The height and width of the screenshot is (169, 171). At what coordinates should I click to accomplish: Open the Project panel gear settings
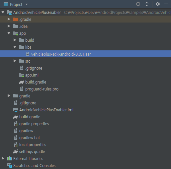pos(158,4)
